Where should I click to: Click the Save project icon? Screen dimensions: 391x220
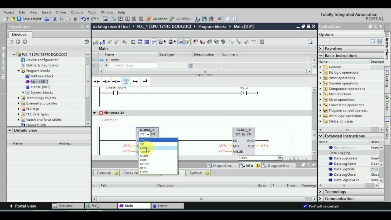[19, 19]
